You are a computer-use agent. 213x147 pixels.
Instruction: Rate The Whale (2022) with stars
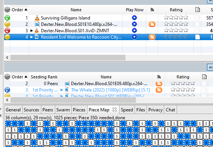pos(183,90)
